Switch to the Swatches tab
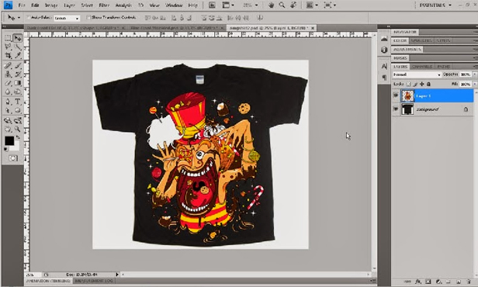 click(421, 40)
